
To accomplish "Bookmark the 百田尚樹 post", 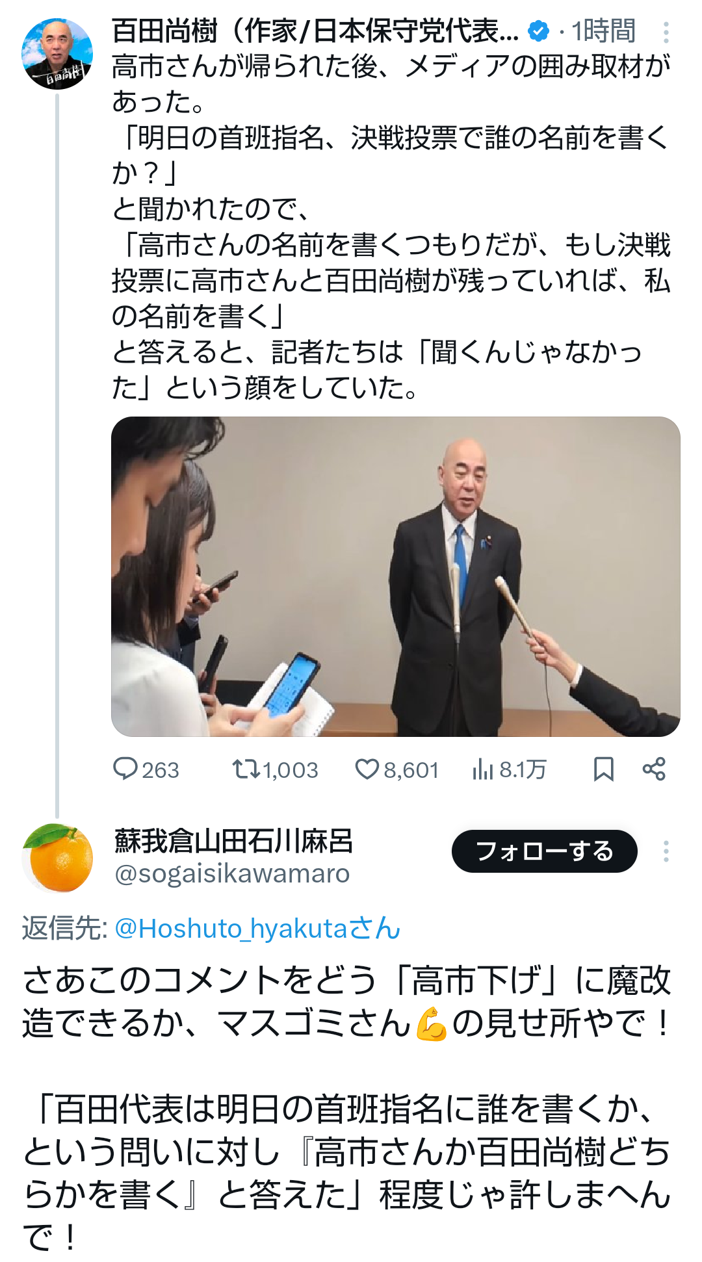I will point(603,769).
